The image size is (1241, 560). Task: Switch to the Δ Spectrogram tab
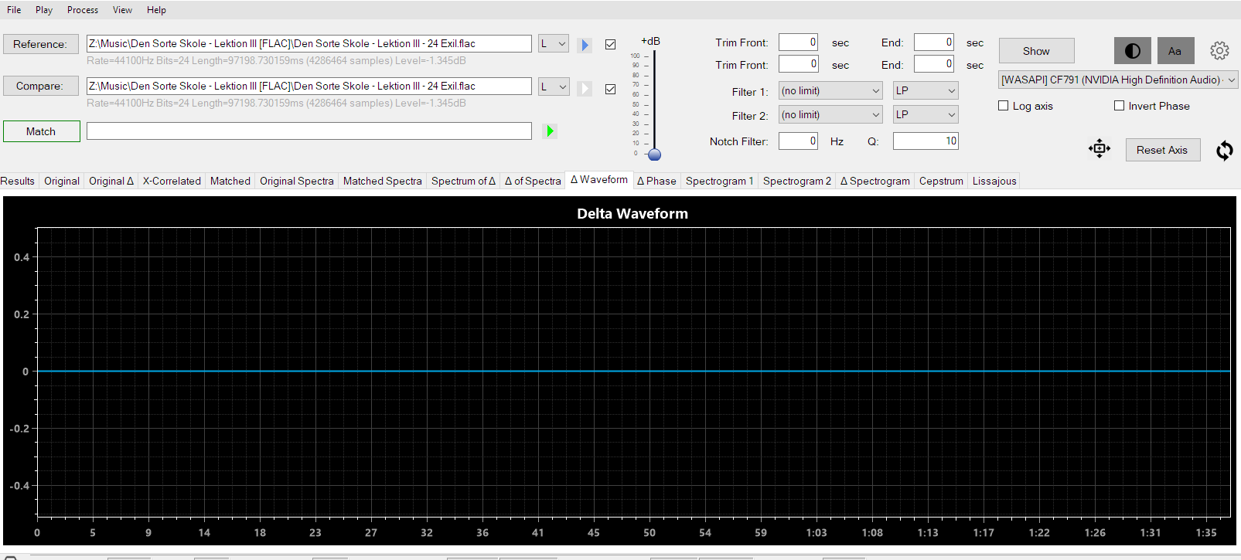[x=875, y=181]
